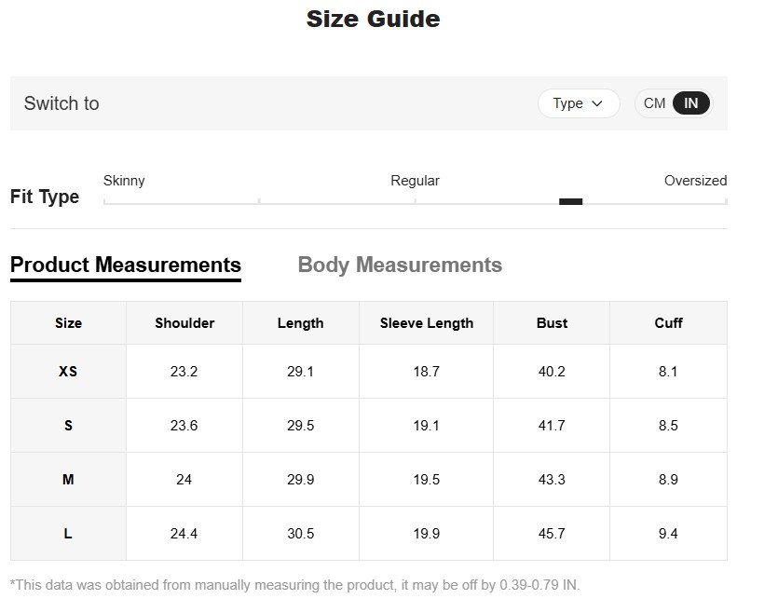Image resolution: width=778 pixels, height=599 pixels.
Task: Click the Length column header
Action: [300, 323]
